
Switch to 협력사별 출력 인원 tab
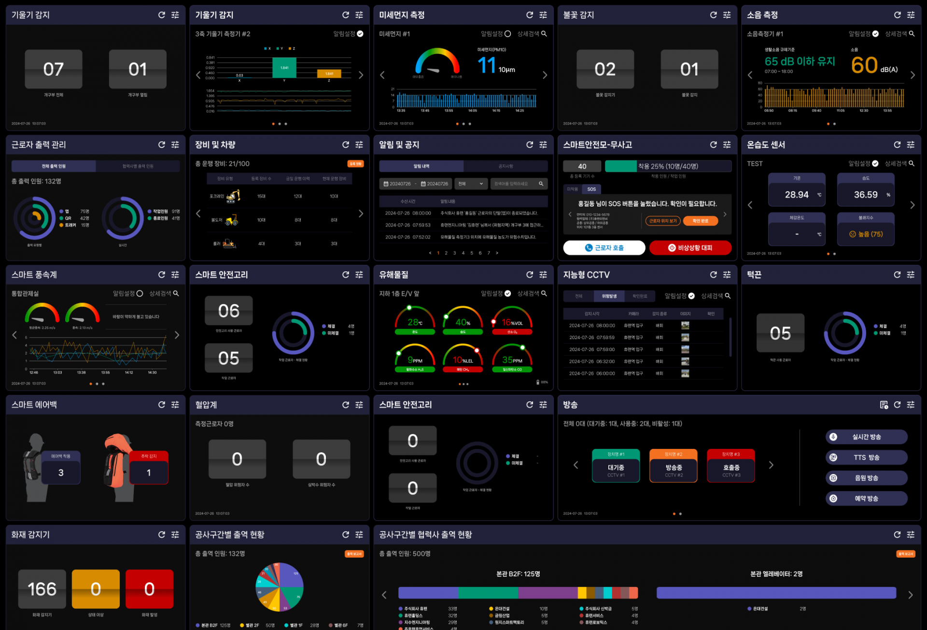click(x=138, y=166)
